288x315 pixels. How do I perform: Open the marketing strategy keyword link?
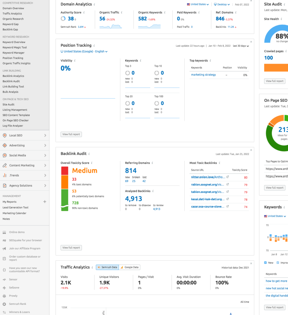tap(203, 74)
